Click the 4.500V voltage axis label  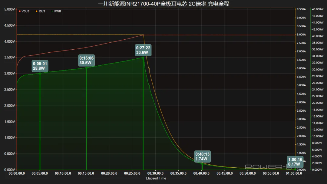pos(10,25)
